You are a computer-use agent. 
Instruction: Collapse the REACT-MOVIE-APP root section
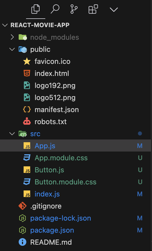pyautogui.click(x=5, y=25)
